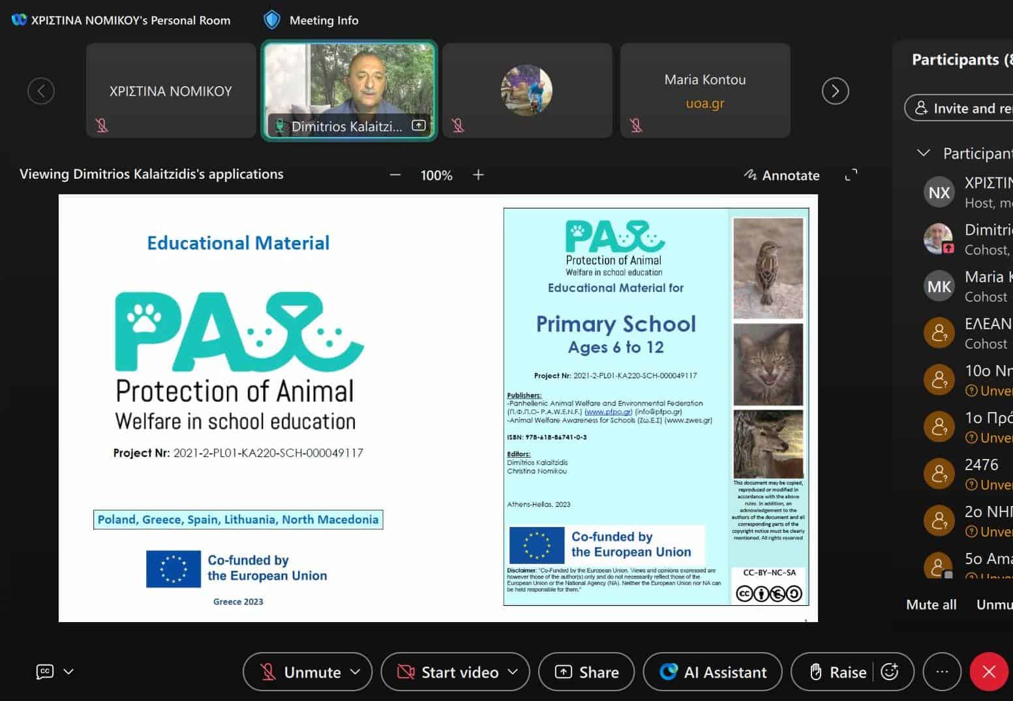Open the AI Assistant
1013x701 pixels.
point(713,672)
